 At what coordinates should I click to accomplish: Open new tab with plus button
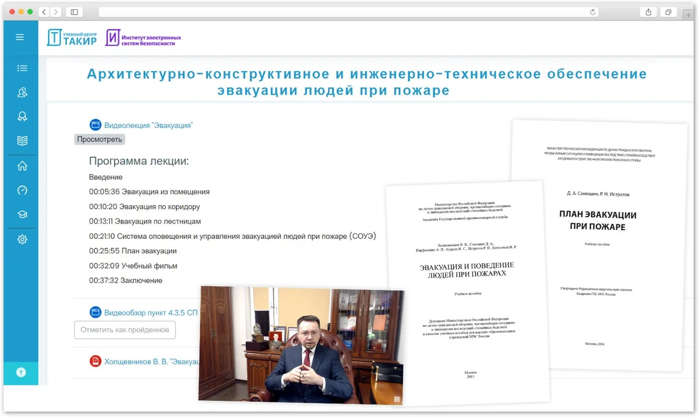coord(689,15)
